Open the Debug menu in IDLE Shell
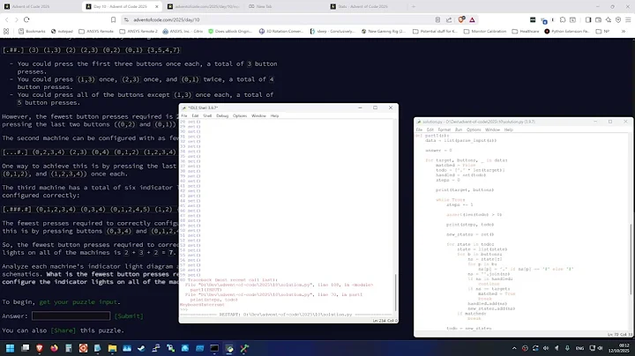This screenshot has width=635, height=356. (x=222, y=115)
